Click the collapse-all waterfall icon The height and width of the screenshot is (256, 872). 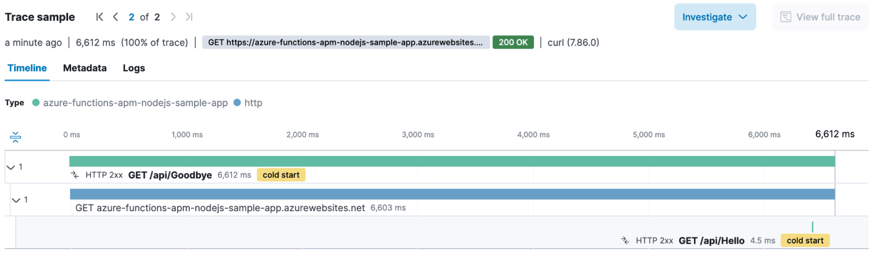15,137
